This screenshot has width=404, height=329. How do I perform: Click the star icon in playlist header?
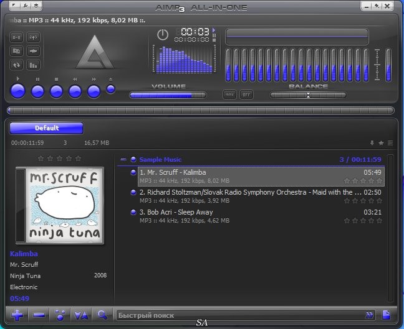click(381, 142)
